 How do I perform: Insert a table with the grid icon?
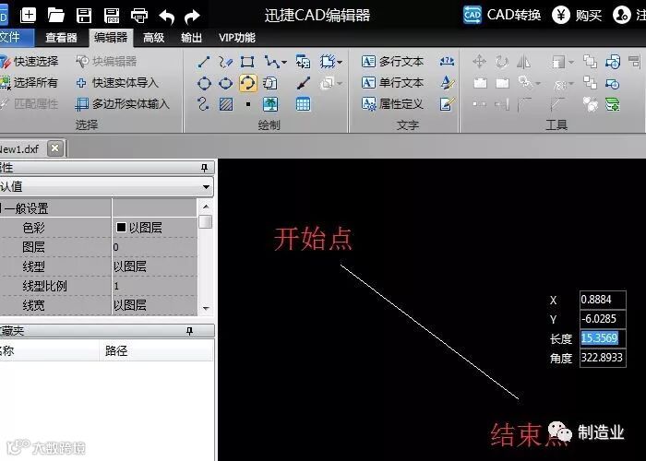tap(304, 104)
